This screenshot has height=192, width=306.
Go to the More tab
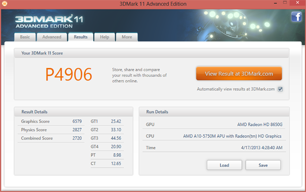pyautogui.click(x=127, y=37)
